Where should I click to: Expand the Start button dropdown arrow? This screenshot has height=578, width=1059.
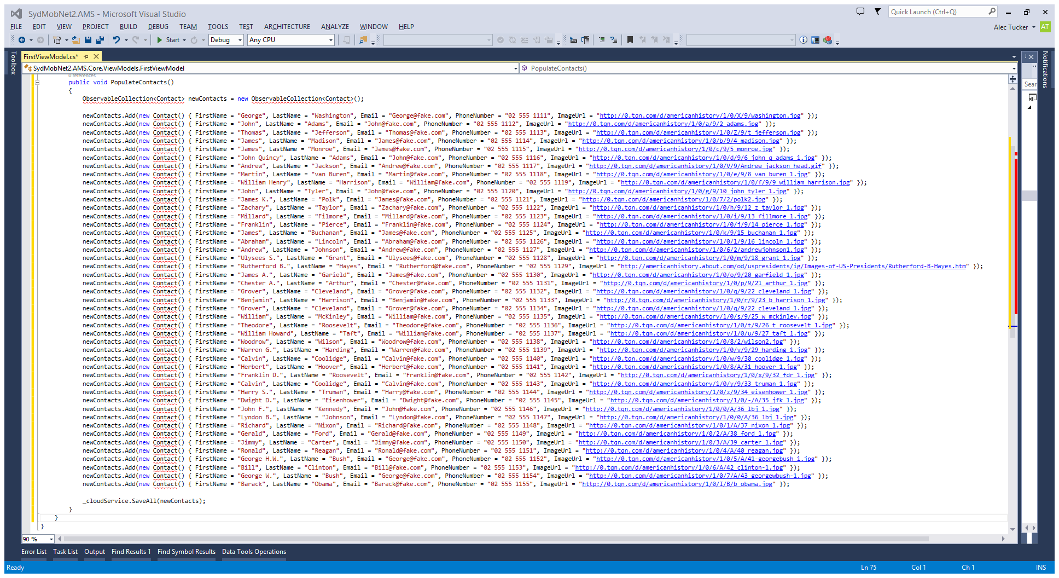pos(184,40)
